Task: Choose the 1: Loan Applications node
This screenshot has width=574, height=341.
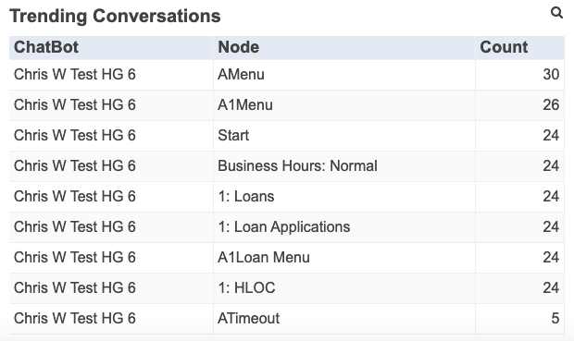Action: click(284, 227)
